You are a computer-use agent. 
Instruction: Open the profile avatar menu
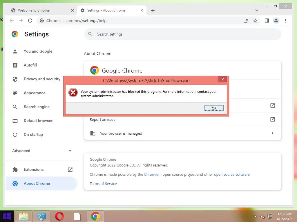click(x=276, y=21)
